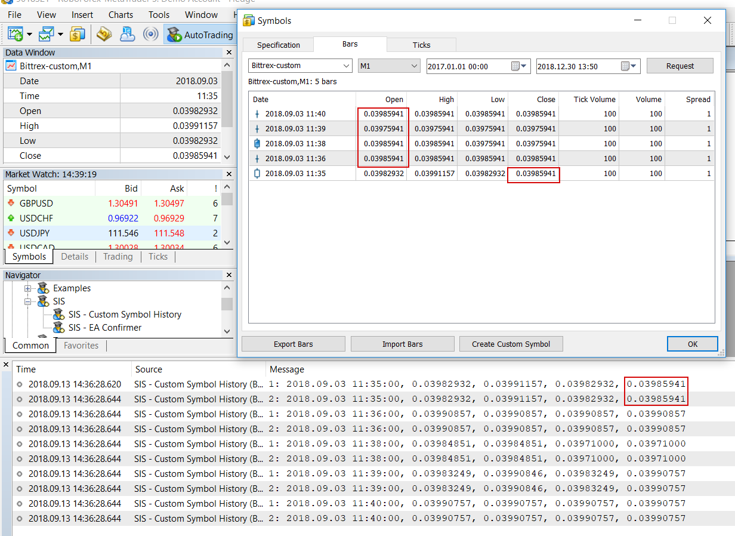Image resolution: width=735 pixels, height=536 pixels.
Task: Click the down arrow of the Navigator scrollbar
Action: [x=227, y=331]
